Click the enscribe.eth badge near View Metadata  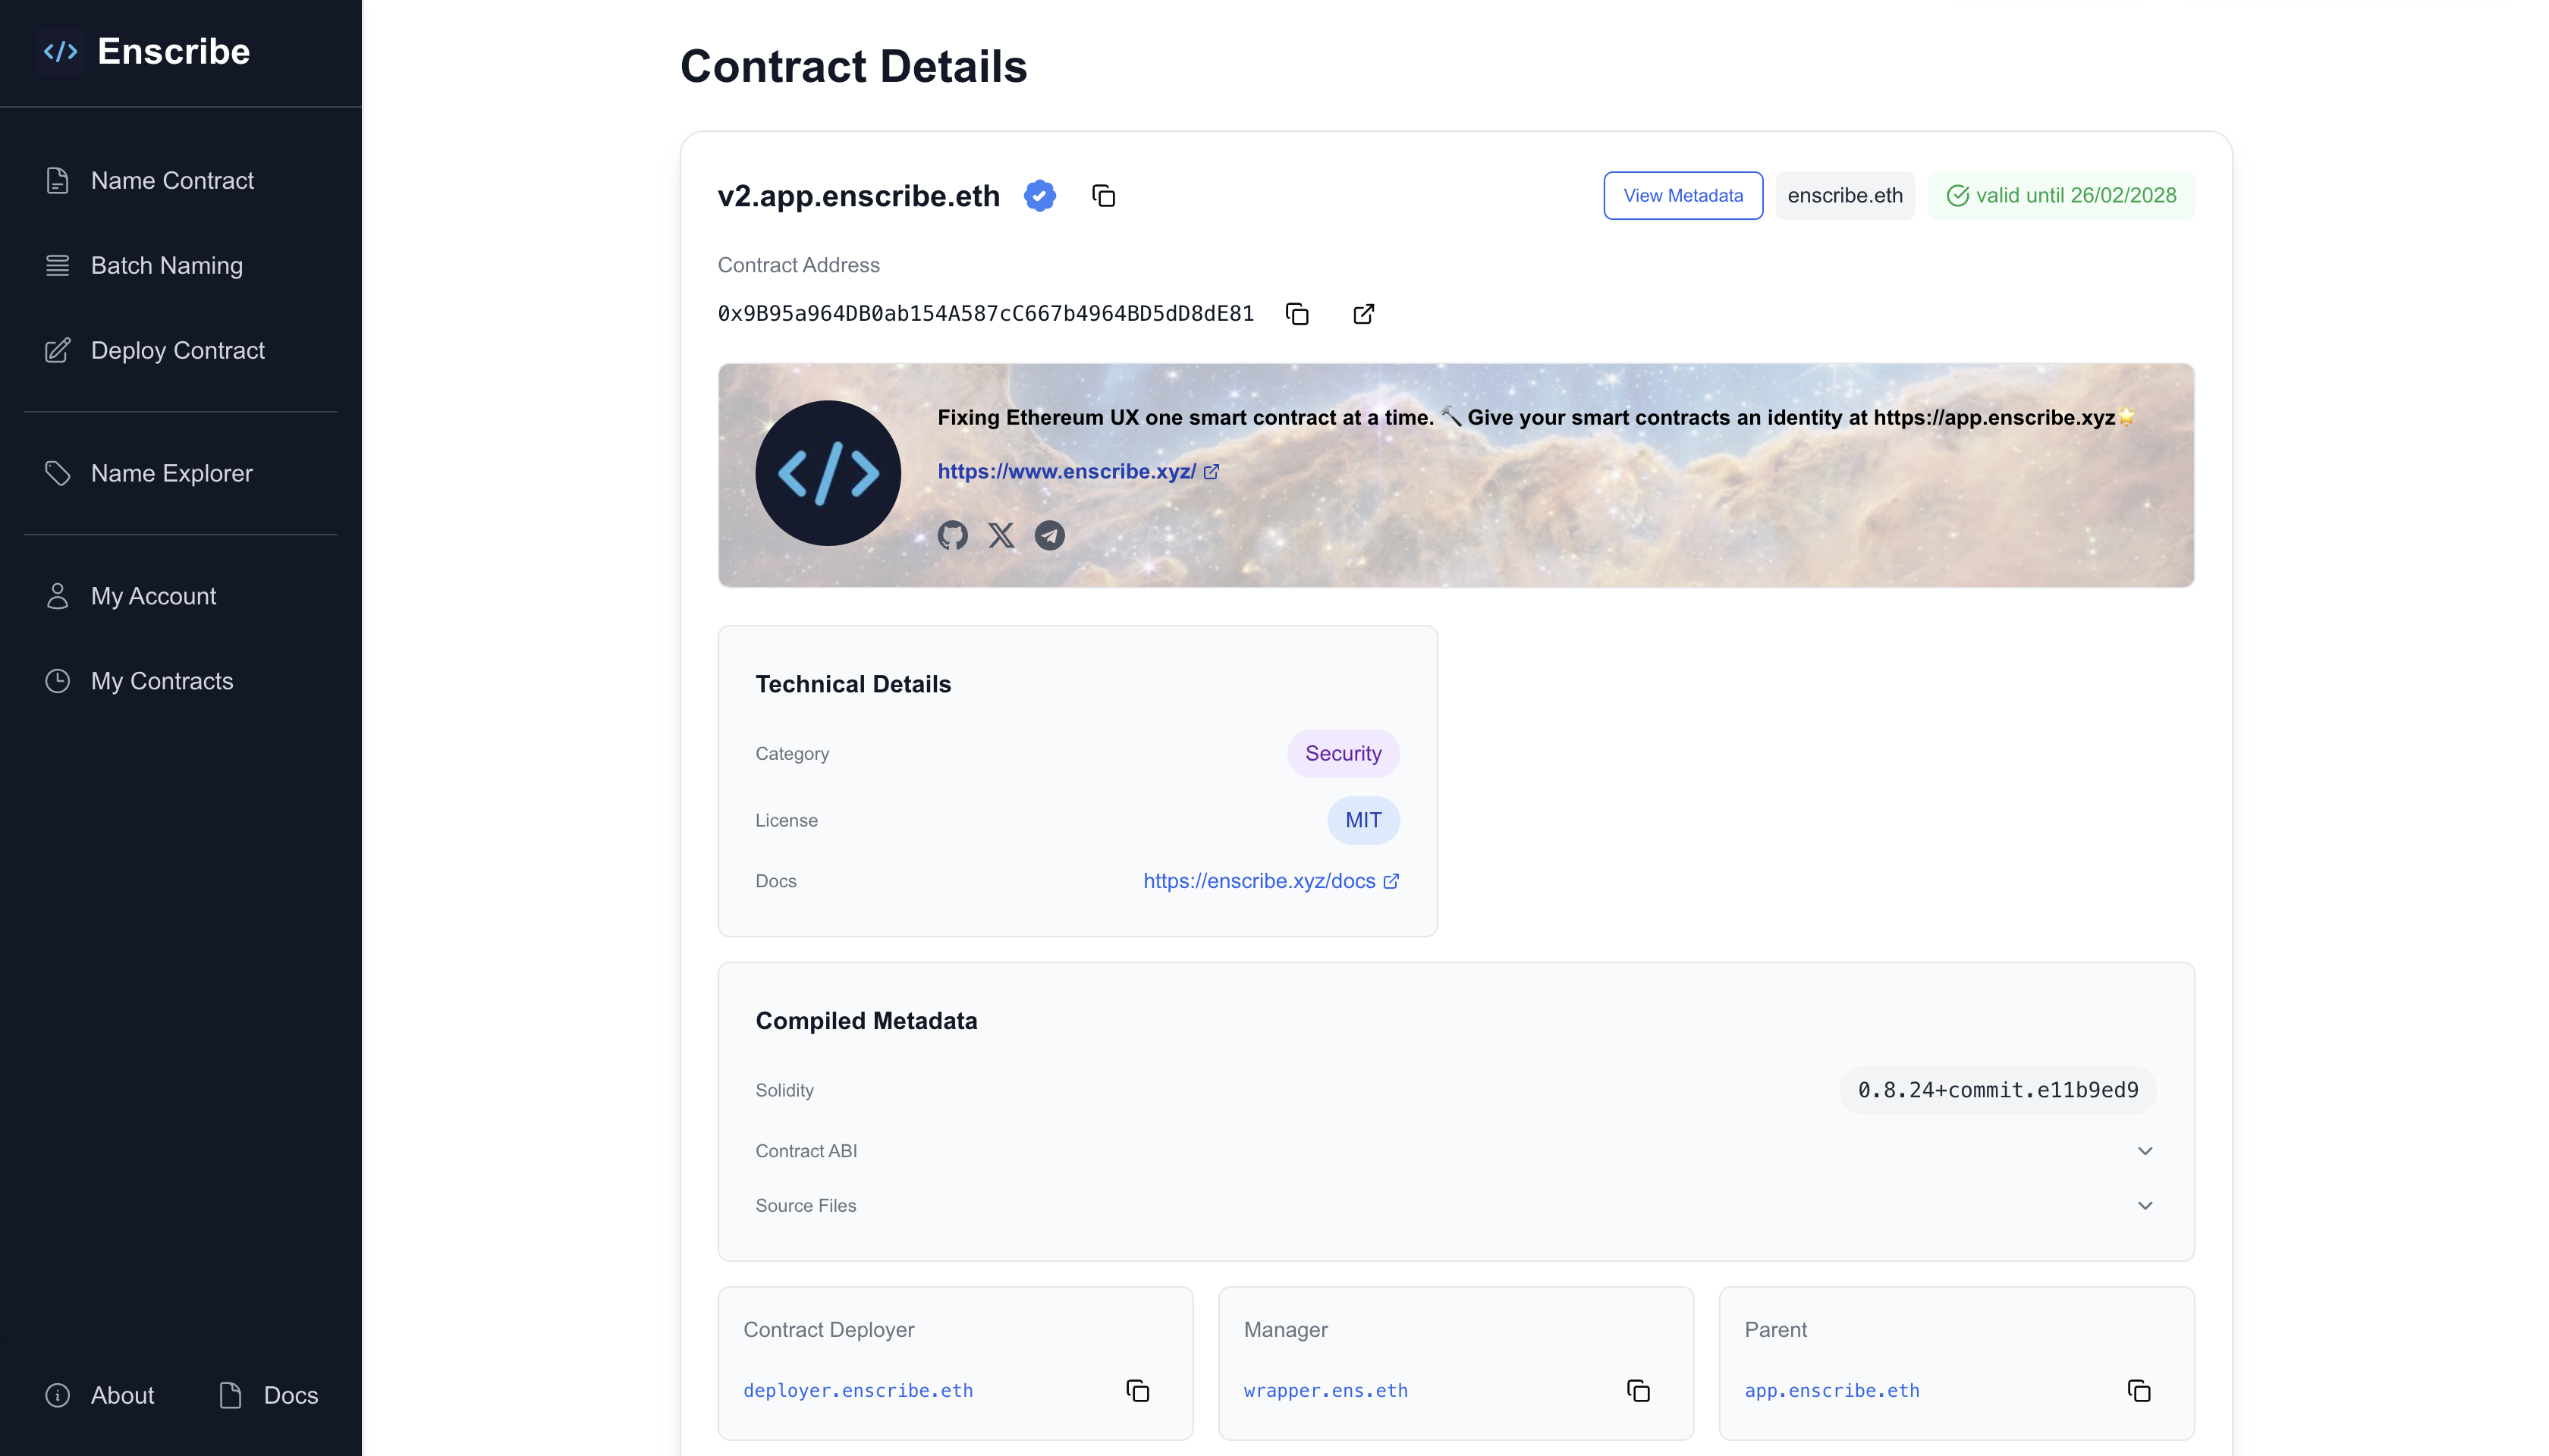(1843, 195)
